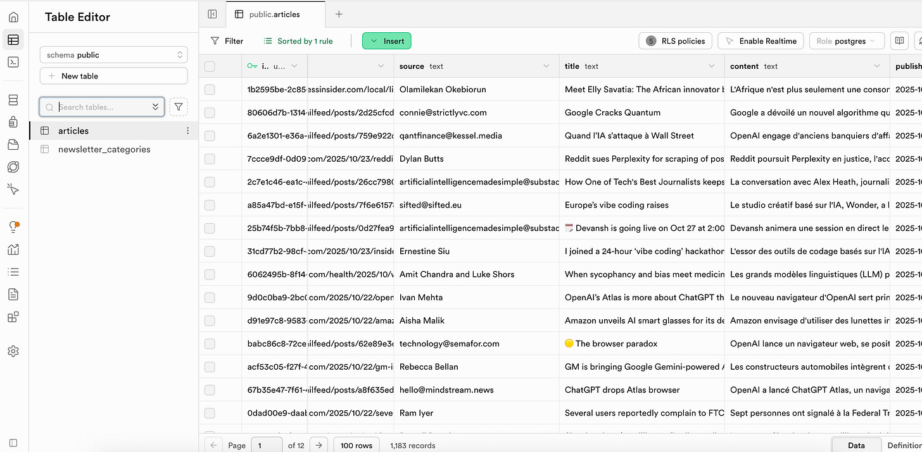Check the row for Rebecca Bellan
The height and width of the screenshot is (452, 922).
coord(210,367)
